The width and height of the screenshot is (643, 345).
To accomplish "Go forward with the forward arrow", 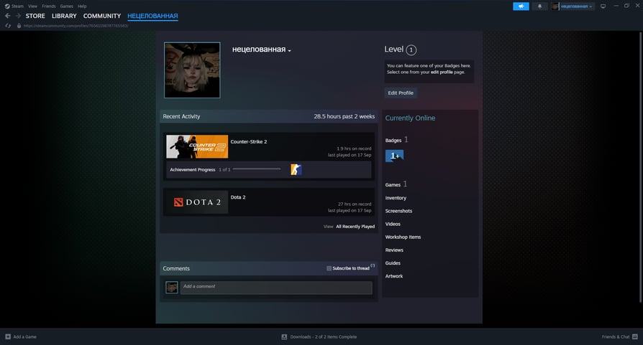I will tap(18, 16).
